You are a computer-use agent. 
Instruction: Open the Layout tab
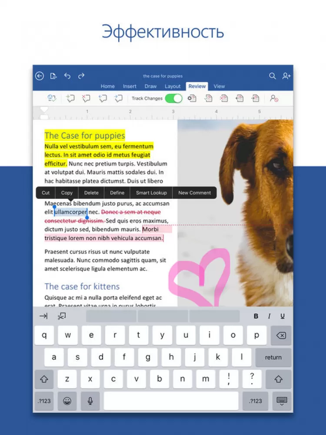point(173,86)
